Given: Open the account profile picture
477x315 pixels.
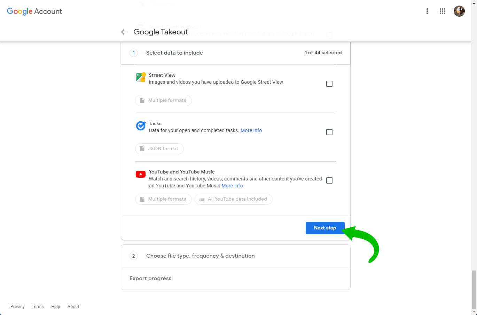Looking at the screenshot, I should [x=459, y=11].
